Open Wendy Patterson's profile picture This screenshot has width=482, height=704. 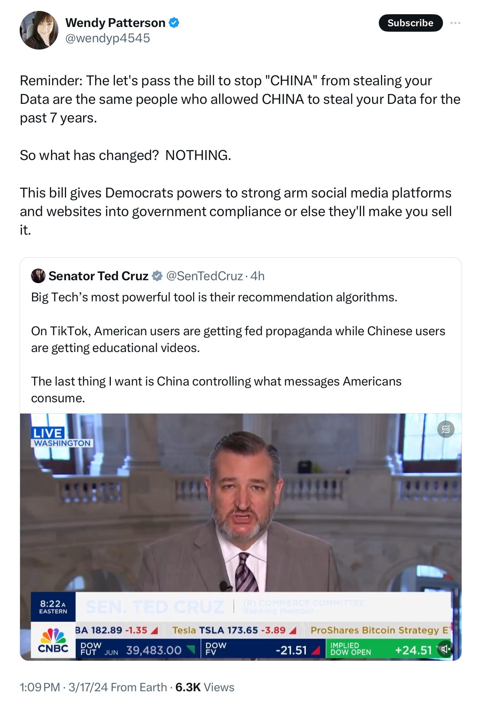(39, 30)
